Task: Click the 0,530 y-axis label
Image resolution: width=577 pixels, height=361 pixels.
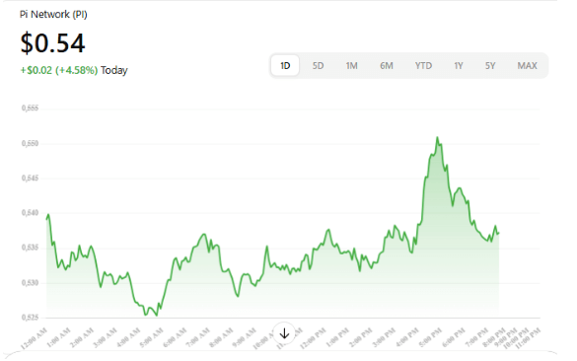Action: [x=30, y=283]
